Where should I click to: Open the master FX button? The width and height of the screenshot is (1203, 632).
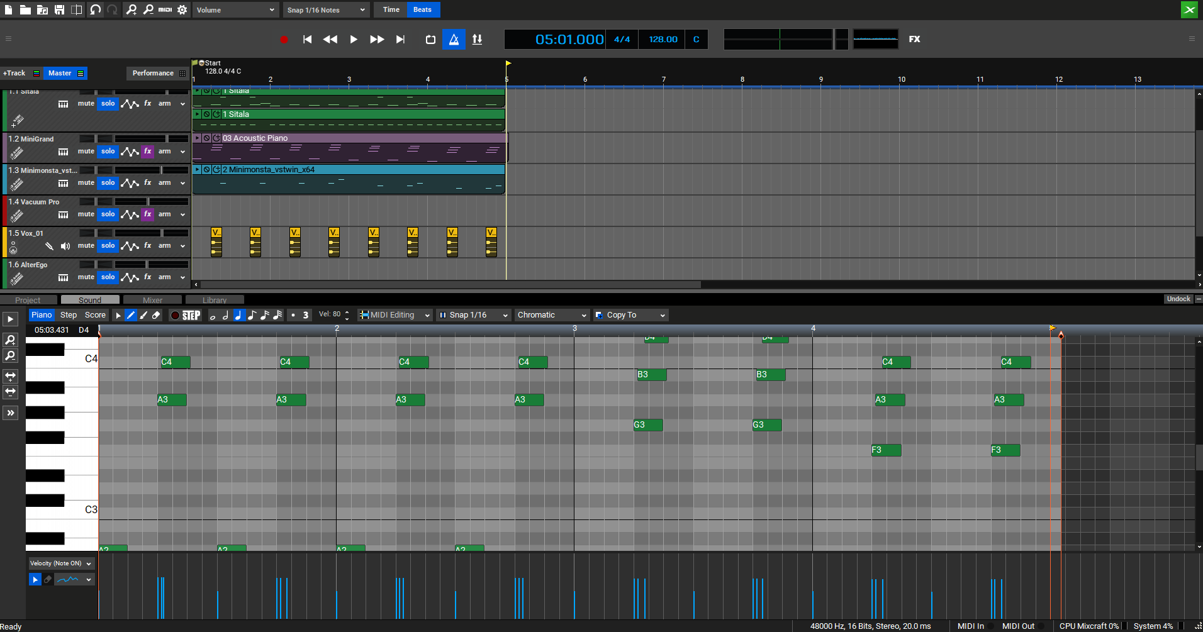(914, 39)
